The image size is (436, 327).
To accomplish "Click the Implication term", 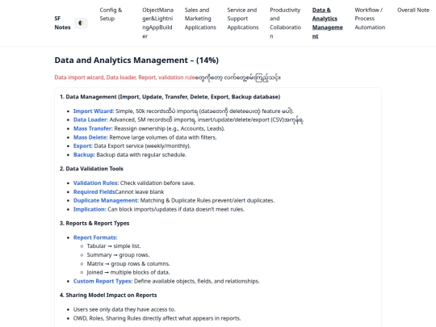I will pos(90,209).
